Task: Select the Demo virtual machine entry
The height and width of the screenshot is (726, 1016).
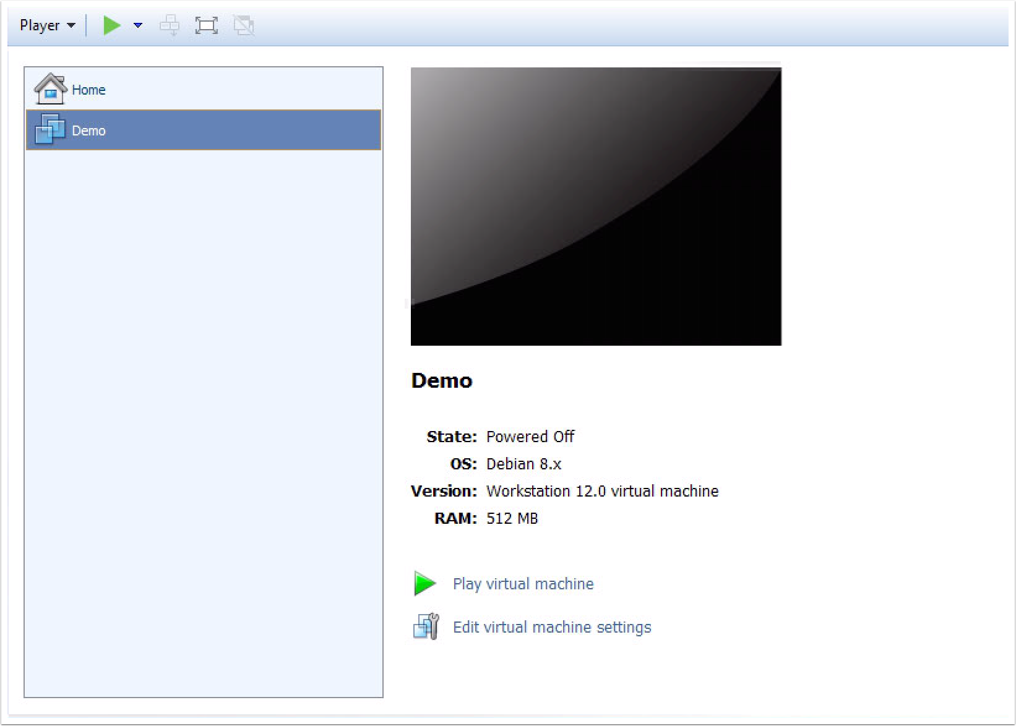Action: point(203,130)
